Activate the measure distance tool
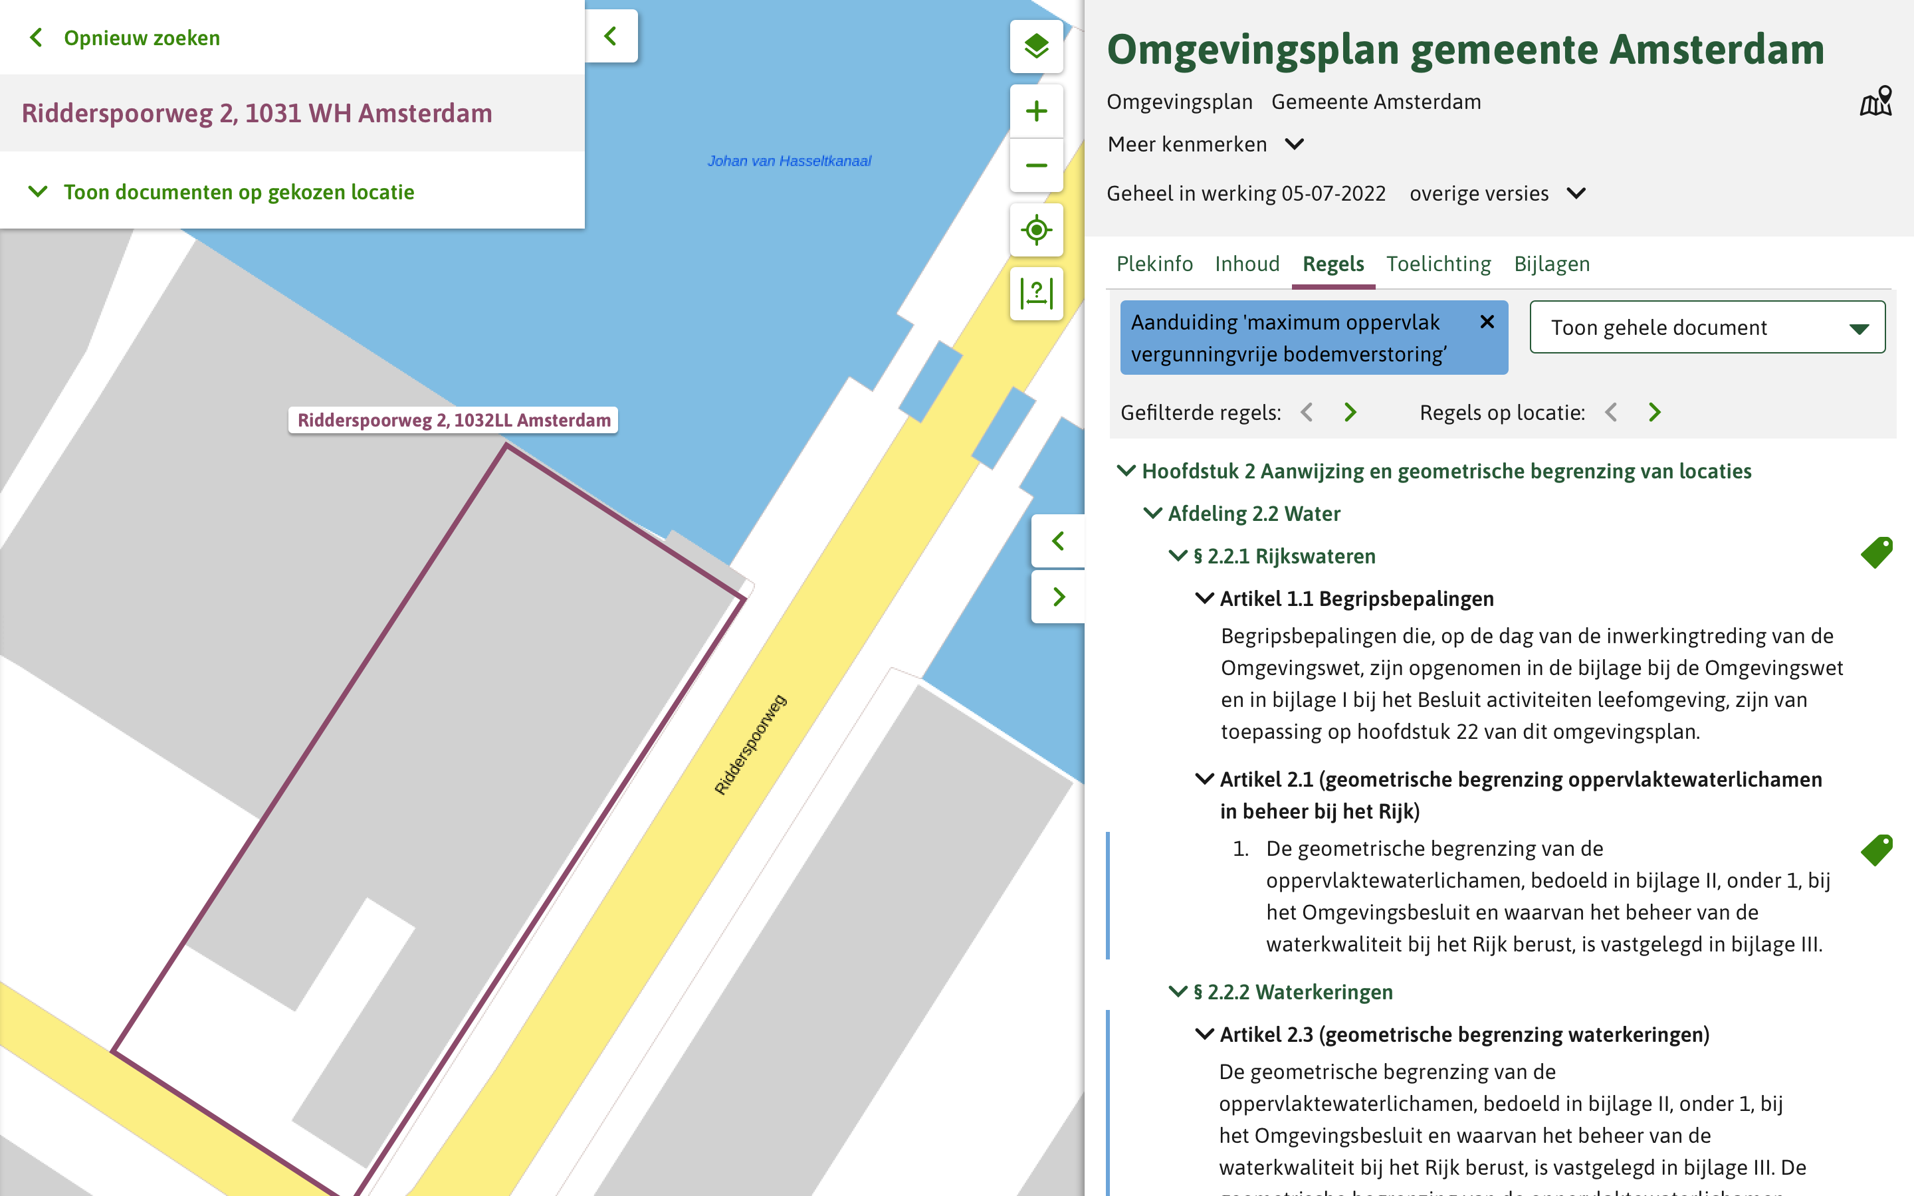 coord(1036,294)
